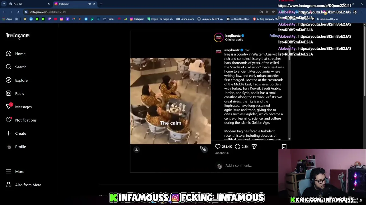366x205 pixels.
Task: Go back to the previous page
Action: click(4, 12)
